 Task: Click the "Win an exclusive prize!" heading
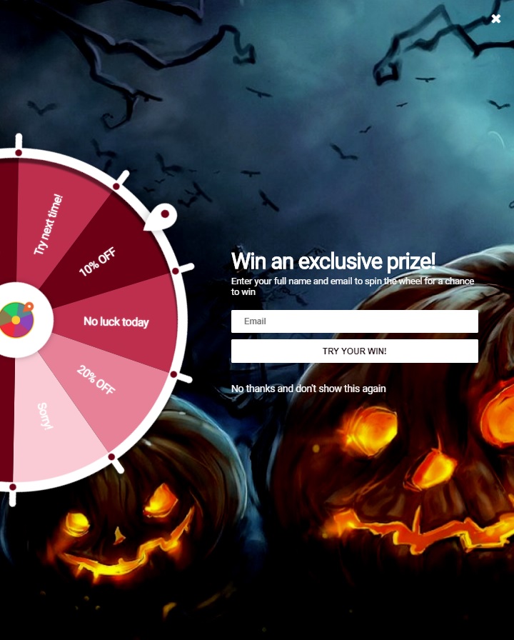pos(333,261)
